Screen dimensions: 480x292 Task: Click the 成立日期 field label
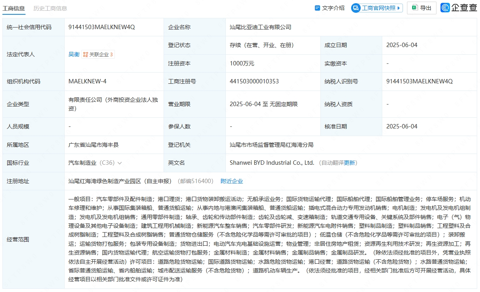[336, 45]
